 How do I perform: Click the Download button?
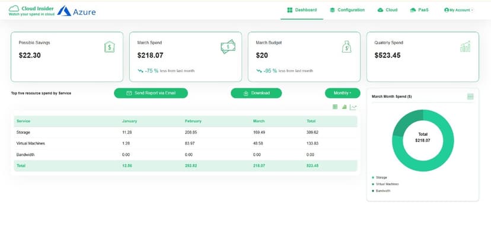pyautogui.click(x=256, y=93)
